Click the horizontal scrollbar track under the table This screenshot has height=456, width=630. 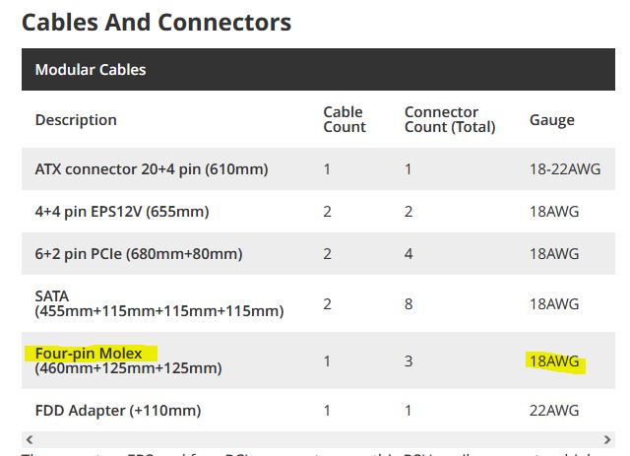tap(318, 439)
